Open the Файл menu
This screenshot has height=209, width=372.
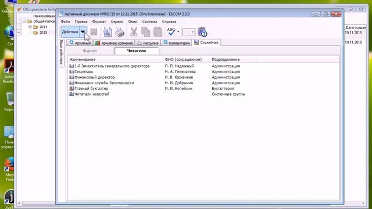[x=65, y=21]
